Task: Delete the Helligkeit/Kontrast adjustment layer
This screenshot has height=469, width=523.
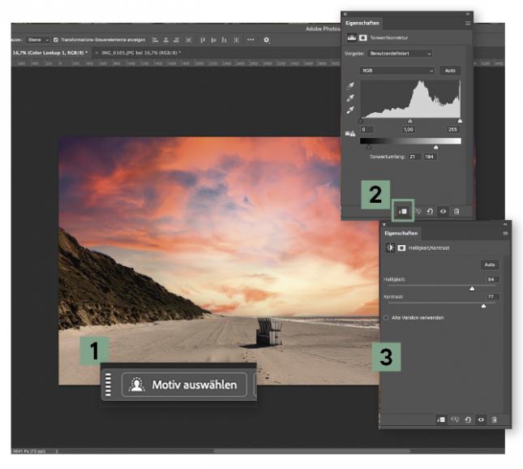Action: click(494, 420)
